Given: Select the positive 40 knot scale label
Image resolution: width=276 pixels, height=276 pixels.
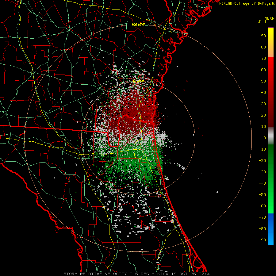Looking at the screenshot, I should 263,93.
